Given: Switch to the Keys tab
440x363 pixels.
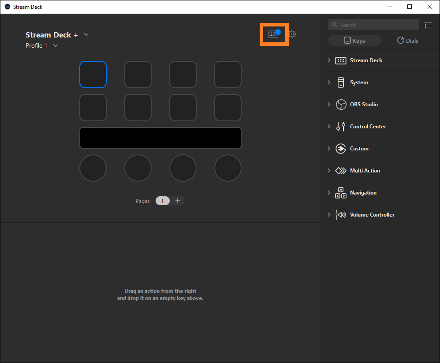Looking at the screenshot, I should [354, 41].
